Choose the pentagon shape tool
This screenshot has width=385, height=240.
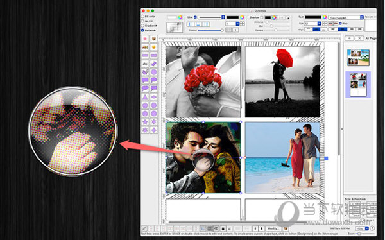pyautogui.click(x=145, y=105)
